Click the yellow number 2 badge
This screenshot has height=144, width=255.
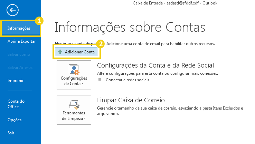click(x=101, y=44)
